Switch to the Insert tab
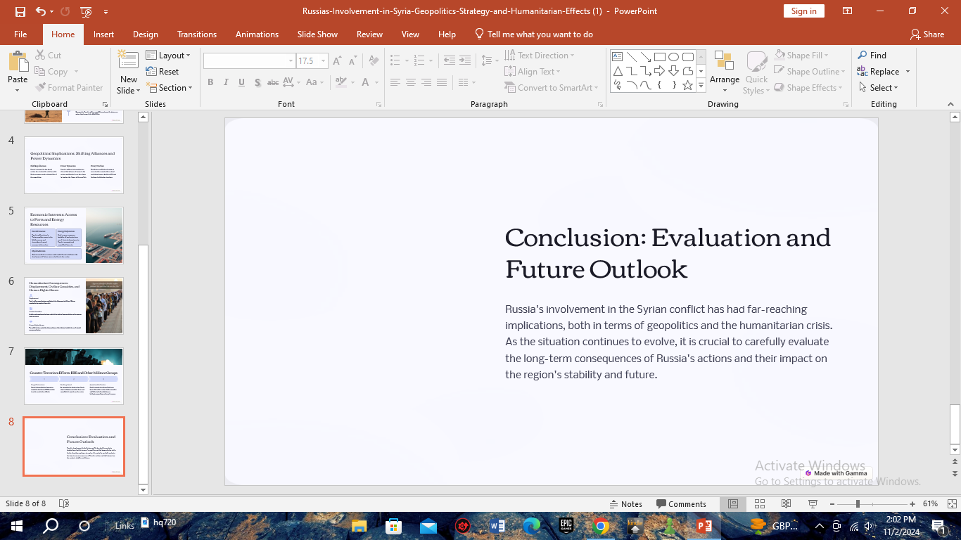The height and width of the screenshot is (540, 961). tap(103, 34)
